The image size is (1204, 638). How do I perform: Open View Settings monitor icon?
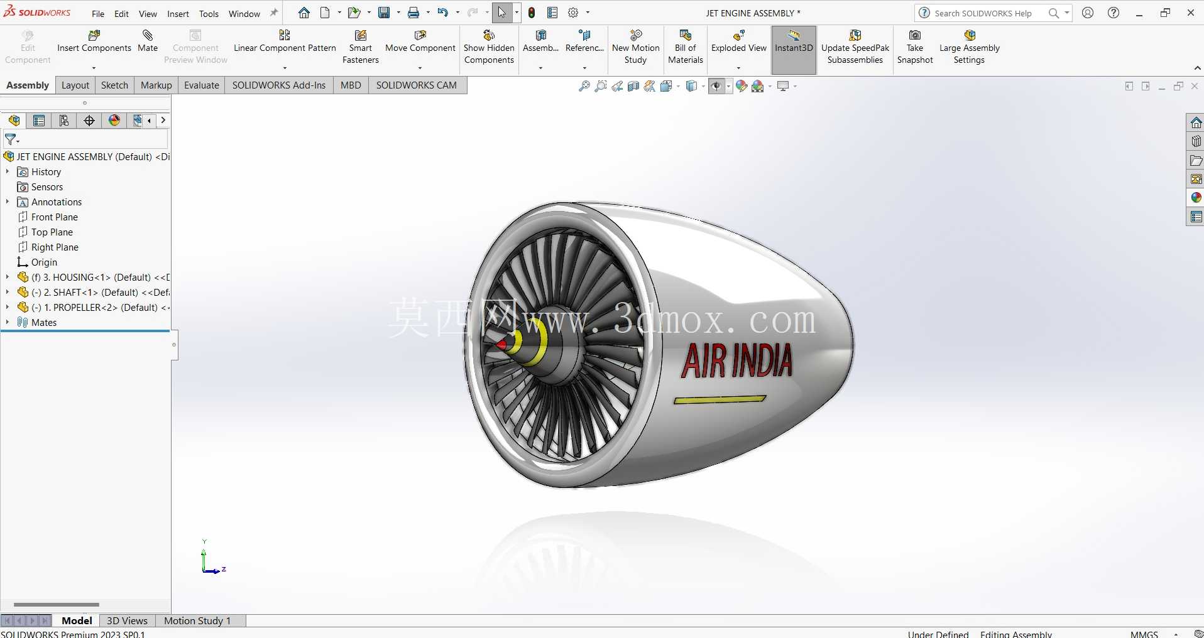pos(783,86)
